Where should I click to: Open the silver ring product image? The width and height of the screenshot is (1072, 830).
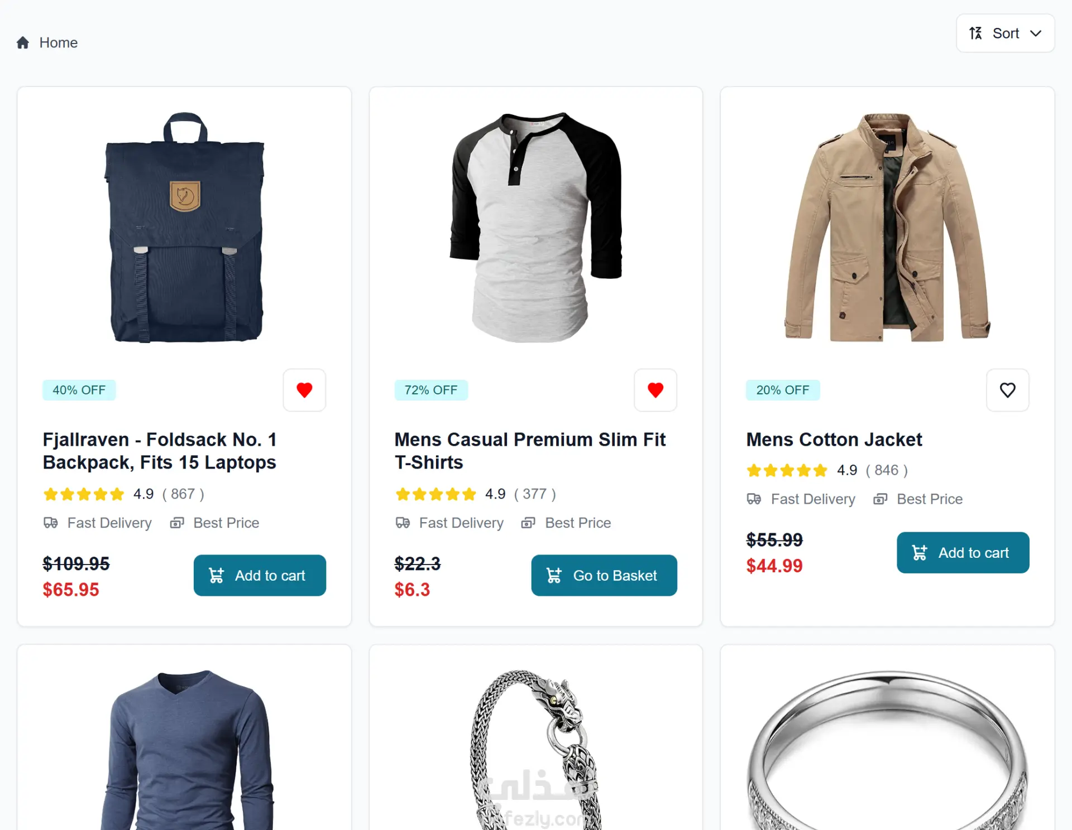[x=887, y=747]
